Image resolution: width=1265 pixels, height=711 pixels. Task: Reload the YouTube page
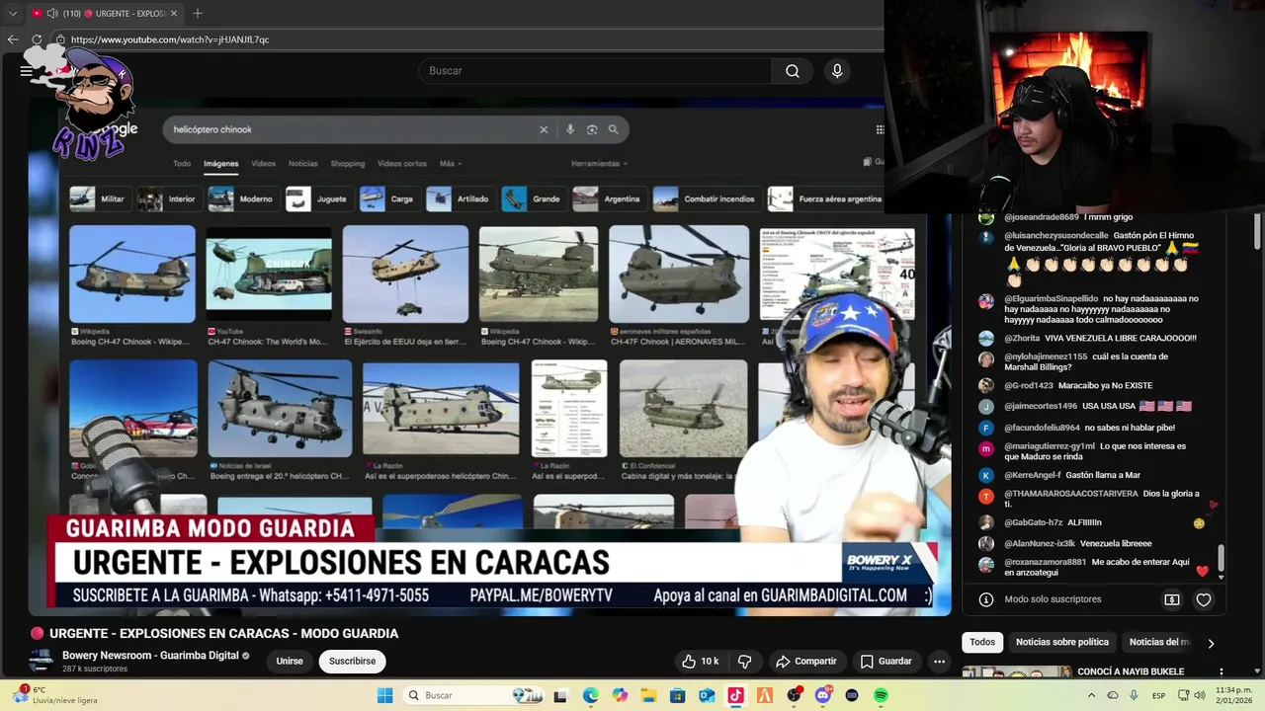point(37,39)
